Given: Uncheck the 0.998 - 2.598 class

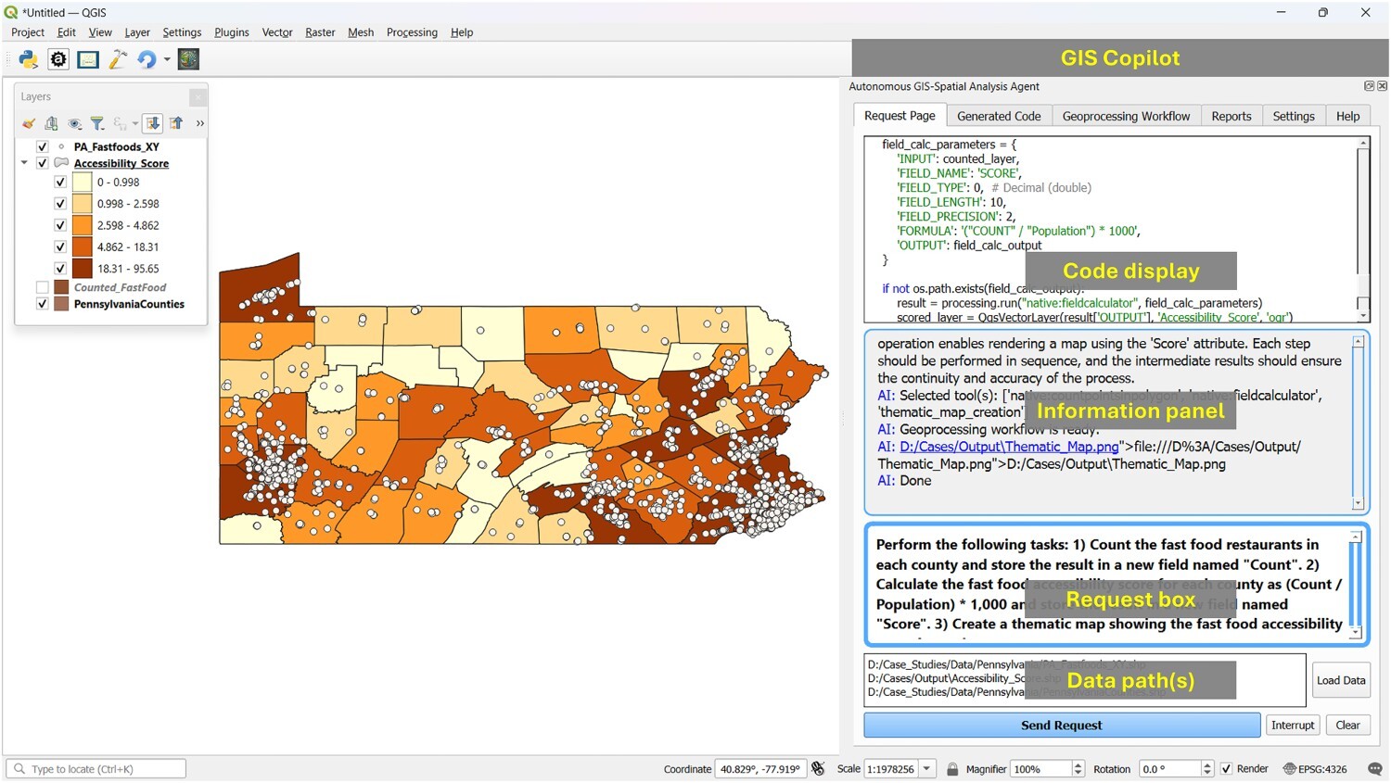Looking at the screenshot, I should (60, 204).
